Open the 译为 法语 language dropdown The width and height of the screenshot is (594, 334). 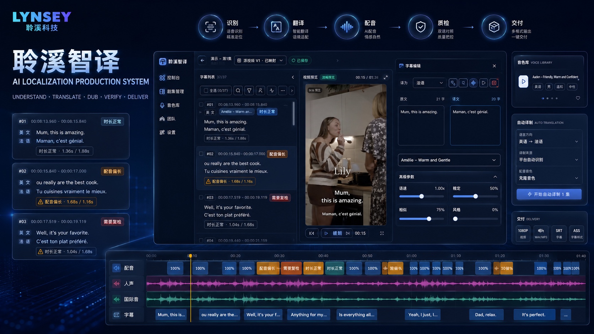pyautogui.click(x=429, y=83)
